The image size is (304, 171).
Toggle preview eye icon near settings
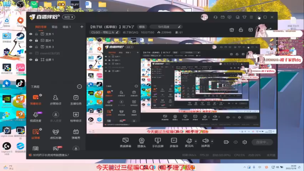click(x=236, y=142)
